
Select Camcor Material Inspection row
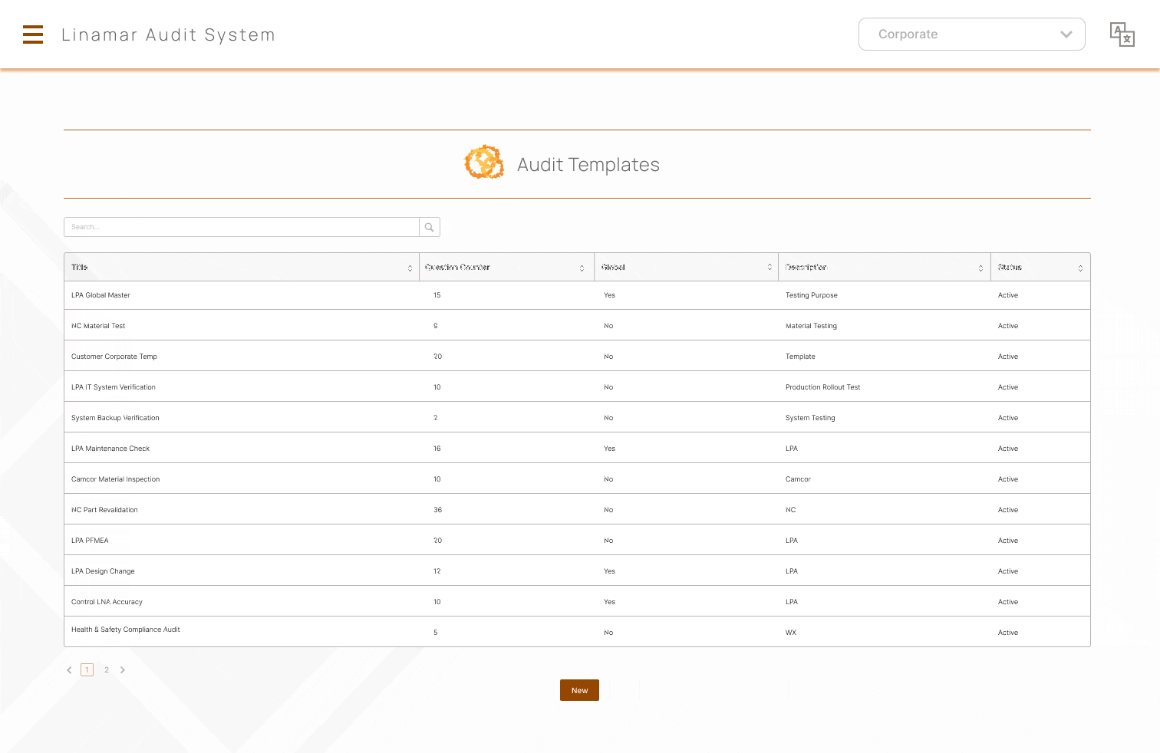tap(577, 478)
